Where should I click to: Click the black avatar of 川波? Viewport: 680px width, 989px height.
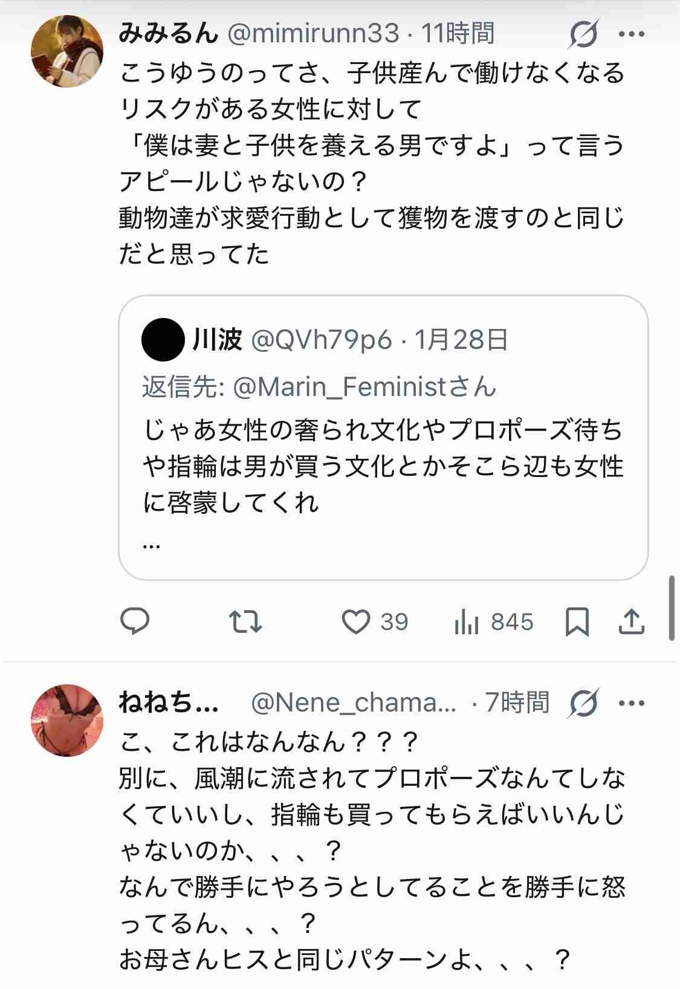click(163, 340)
